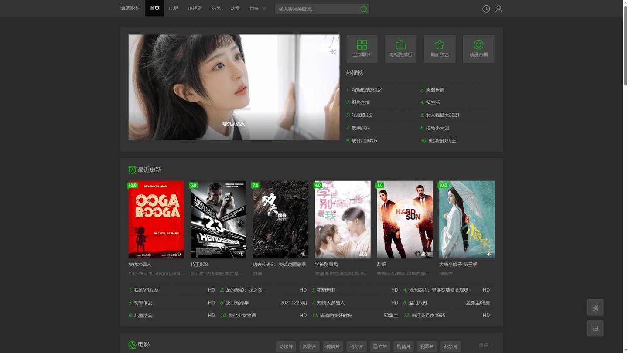Viewport: 628px width, 353px height.
Task: Filter movies by 战争片
Action: tap(451, 346)
